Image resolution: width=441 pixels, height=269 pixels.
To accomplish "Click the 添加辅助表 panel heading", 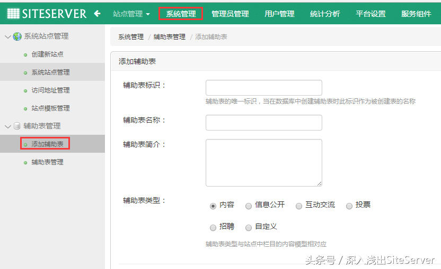I will coord(137,61).
